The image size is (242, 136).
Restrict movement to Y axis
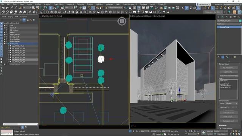(x=186, y=8)
